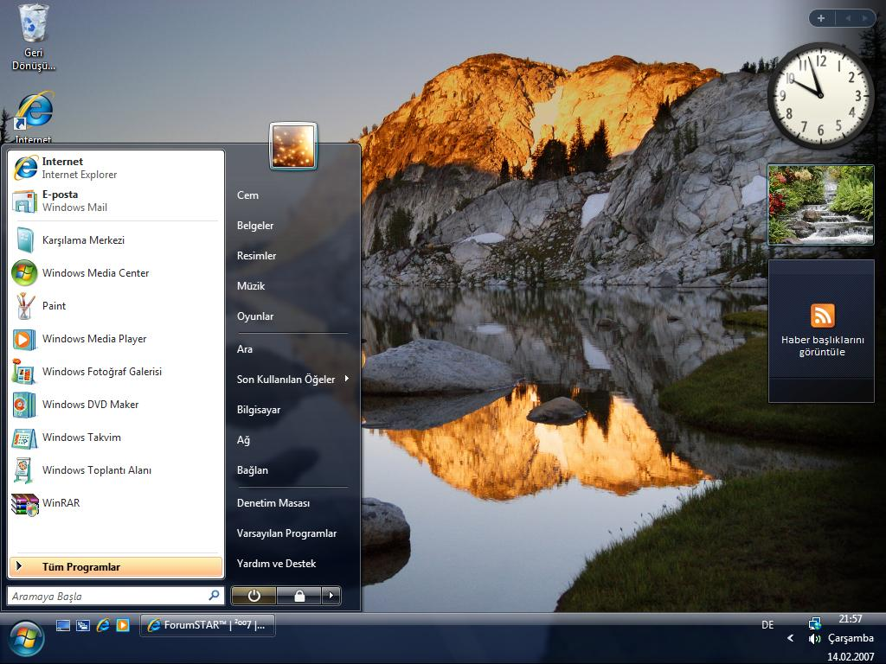Click the analog clock gadget
Viewport: 886px width, 664px height.
tap(820, 96)
